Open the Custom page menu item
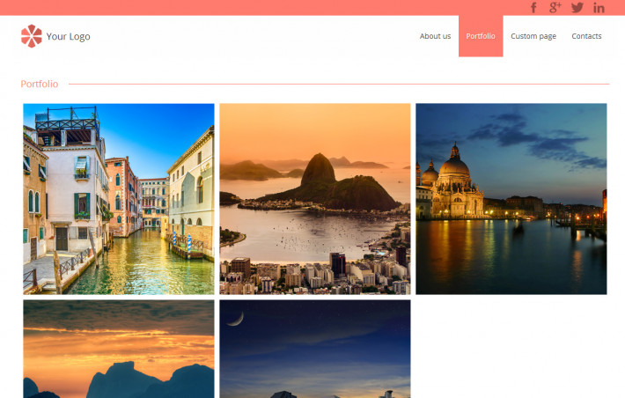This screenshot has height=398, width=625. click(x=533, y=36)
